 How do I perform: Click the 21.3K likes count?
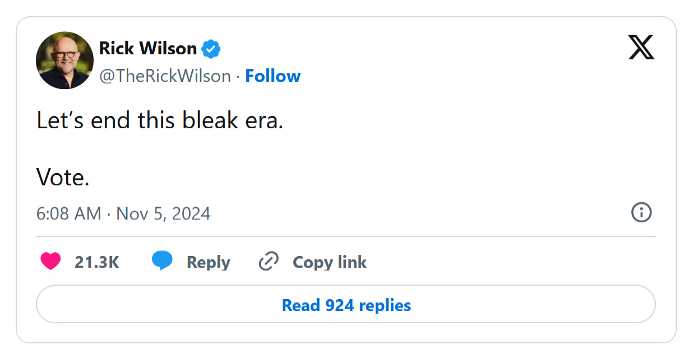coord(97,262)
